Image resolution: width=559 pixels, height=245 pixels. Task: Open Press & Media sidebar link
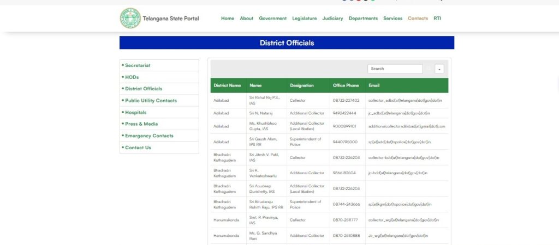141,124
